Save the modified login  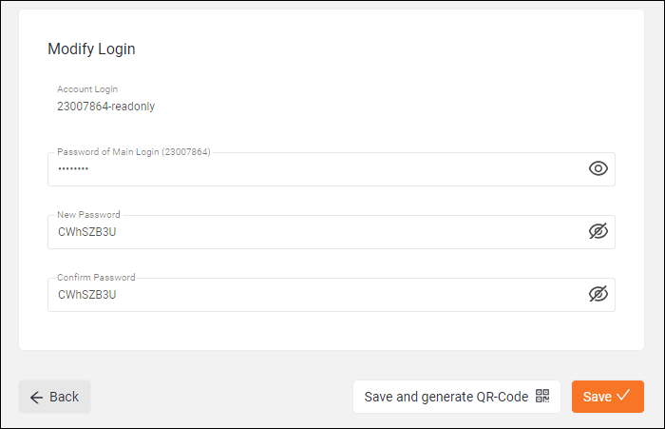(x=608, y=397)
